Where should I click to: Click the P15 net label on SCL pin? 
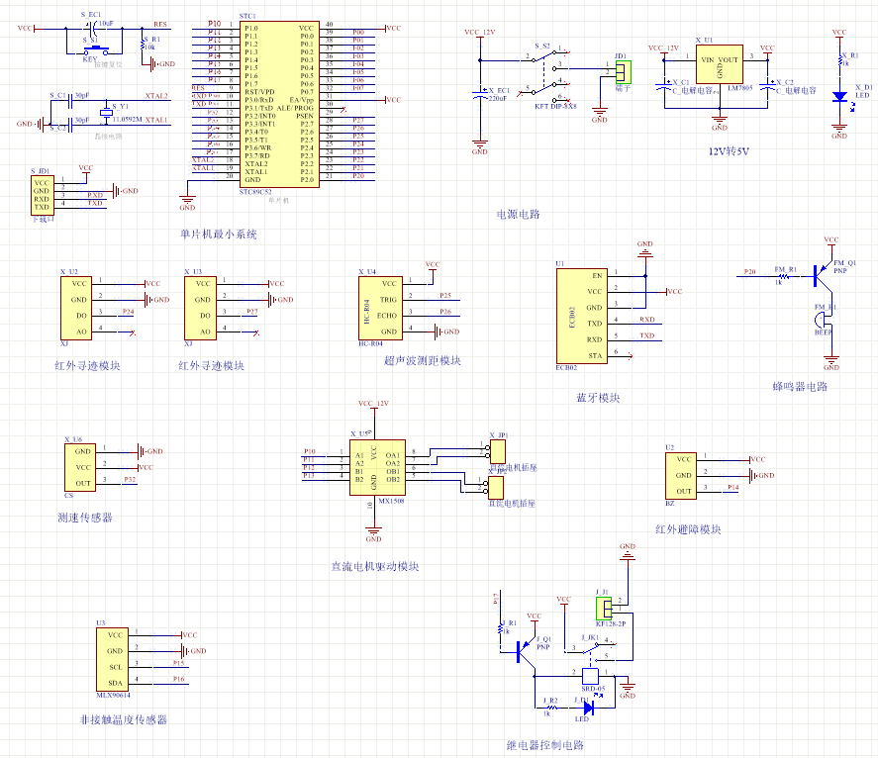point(178,662)
